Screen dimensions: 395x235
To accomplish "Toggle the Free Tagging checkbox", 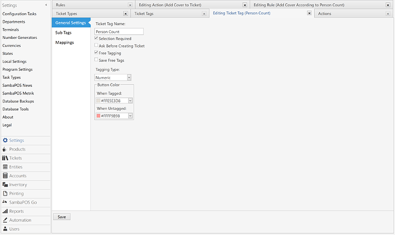I will click(x=96, y=53).
